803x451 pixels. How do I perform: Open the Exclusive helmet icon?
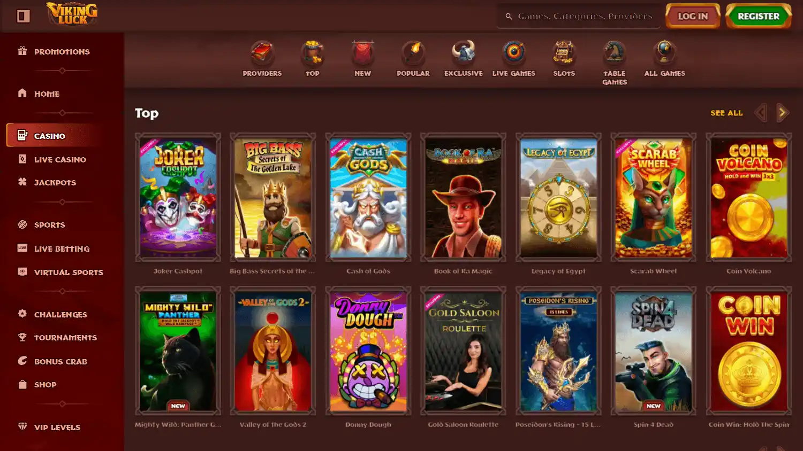(463, 53)
